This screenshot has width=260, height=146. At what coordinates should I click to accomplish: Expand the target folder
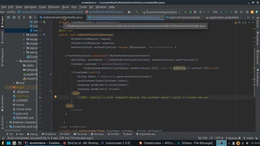(10, 87)
